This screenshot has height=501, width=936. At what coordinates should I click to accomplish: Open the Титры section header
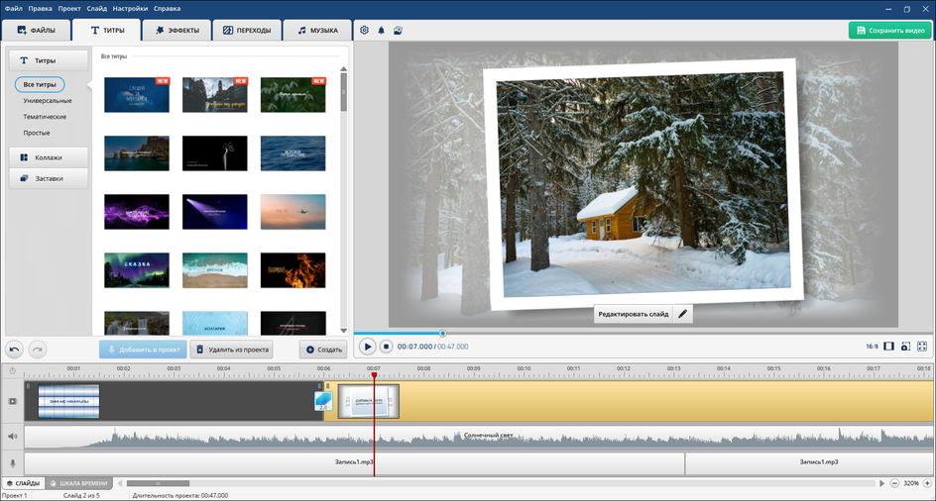pos(49,60)
